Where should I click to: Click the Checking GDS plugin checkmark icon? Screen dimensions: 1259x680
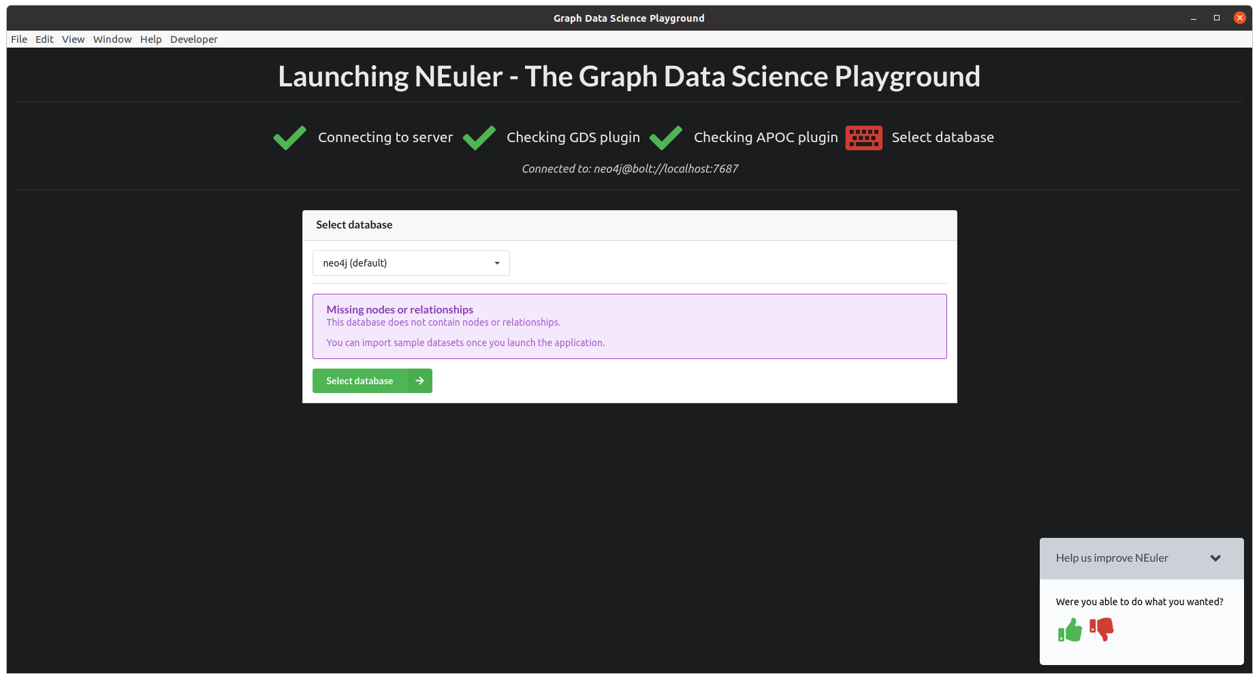pos(479,138)
